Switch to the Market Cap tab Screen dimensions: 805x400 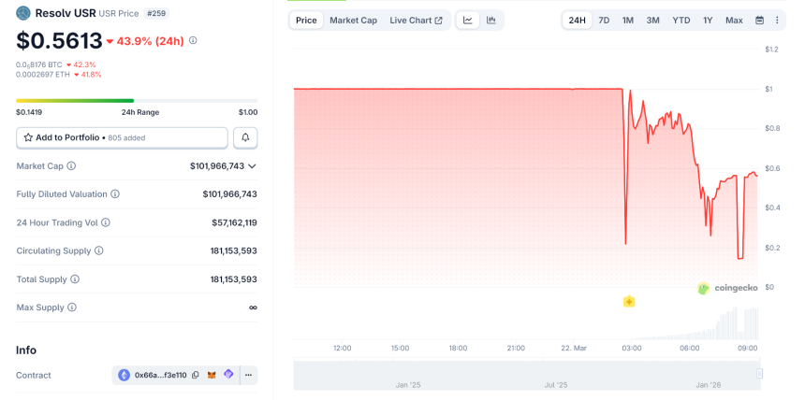pos(353,20)
